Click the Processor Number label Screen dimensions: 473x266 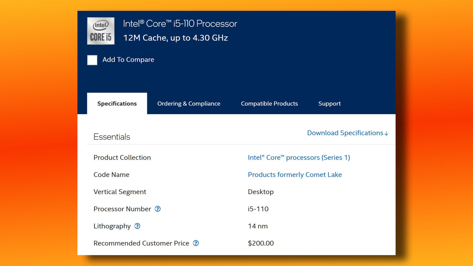click(x=122, y=209)
